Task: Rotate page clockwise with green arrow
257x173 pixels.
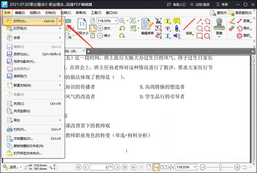Action: [122, 36]
